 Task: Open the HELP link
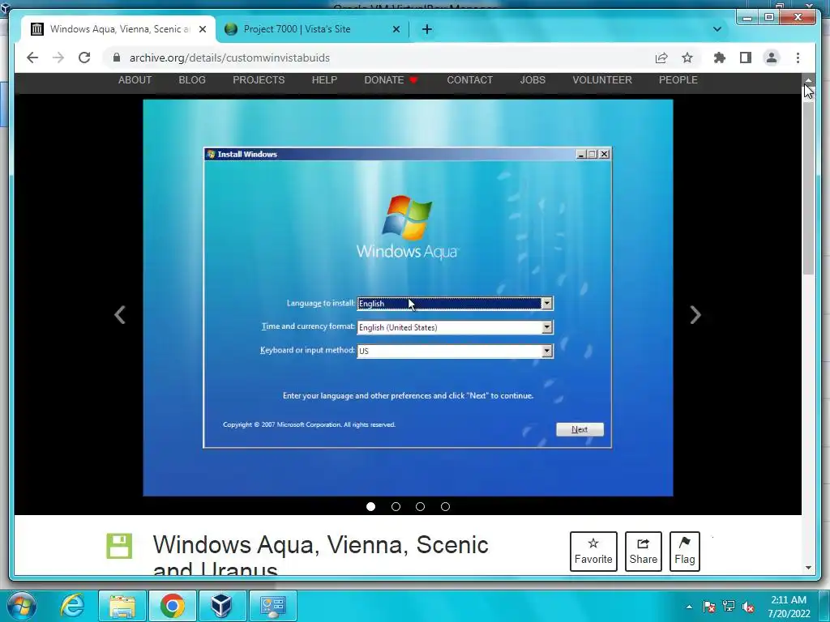(324, 80)
